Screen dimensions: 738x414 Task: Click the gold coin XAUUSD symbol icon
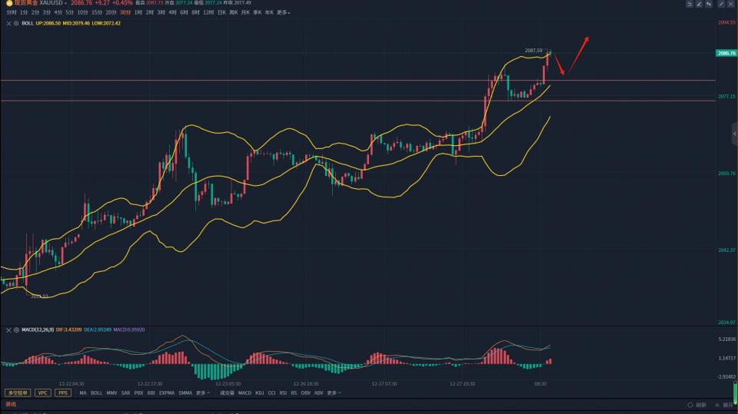[9, 3]
